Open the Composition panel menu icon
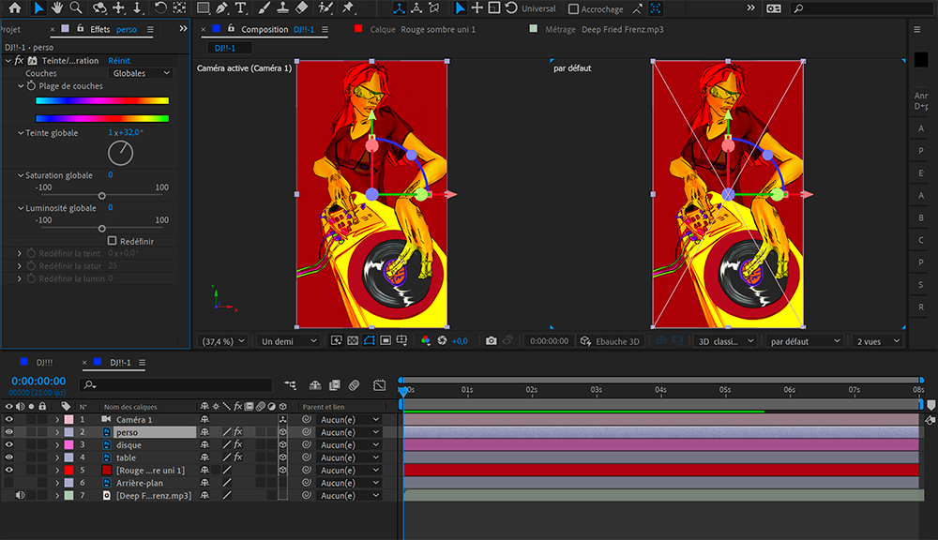This screenshot has height=540, width=938. (x=325, y=29)
